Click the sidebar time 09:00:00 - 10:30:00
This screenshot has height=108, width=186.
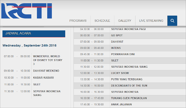tap(17, 71)
